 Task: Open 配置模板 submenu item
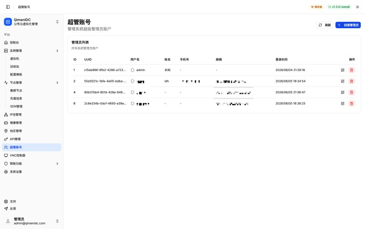16,75
